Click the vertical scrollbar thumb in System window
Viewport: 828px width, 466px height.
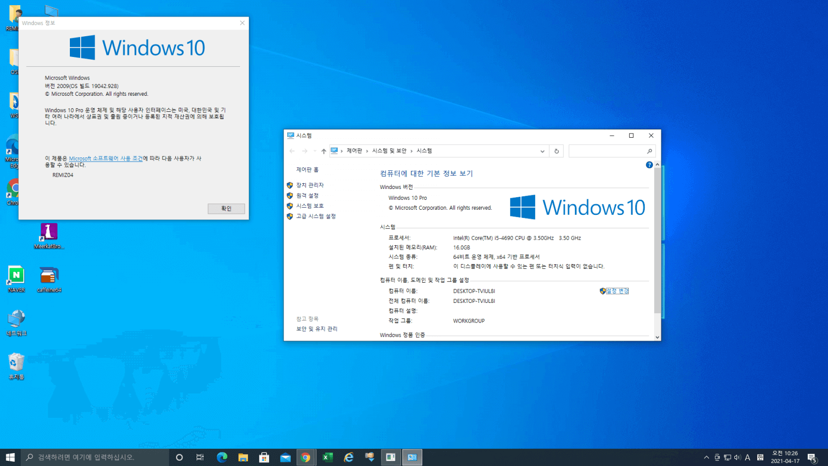tap(657, 241)
